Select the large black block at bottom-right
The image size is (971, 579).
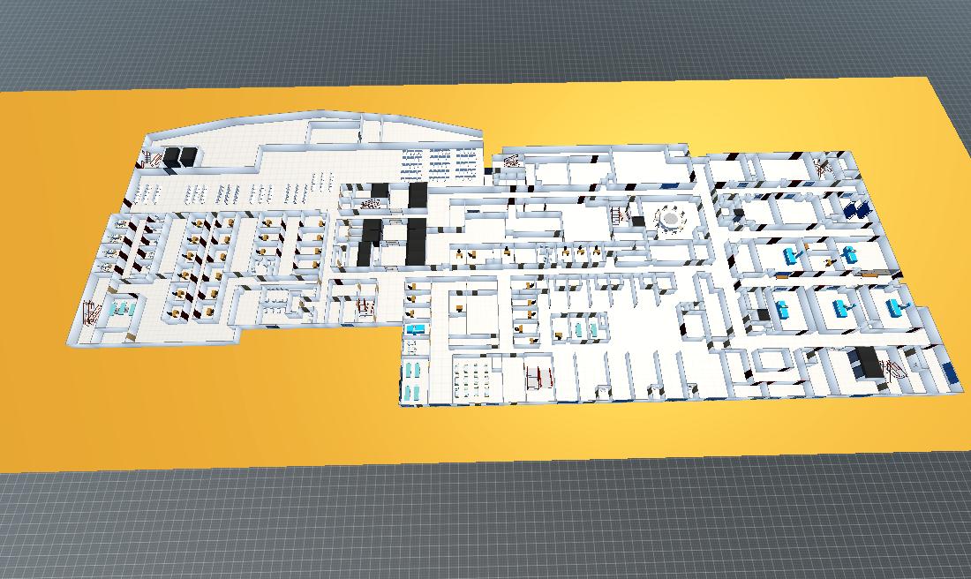[x=868, y=363]
